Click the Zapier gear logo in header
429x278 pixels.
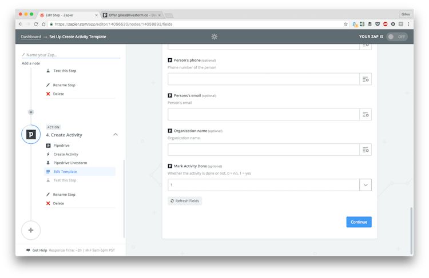point(214,37)
